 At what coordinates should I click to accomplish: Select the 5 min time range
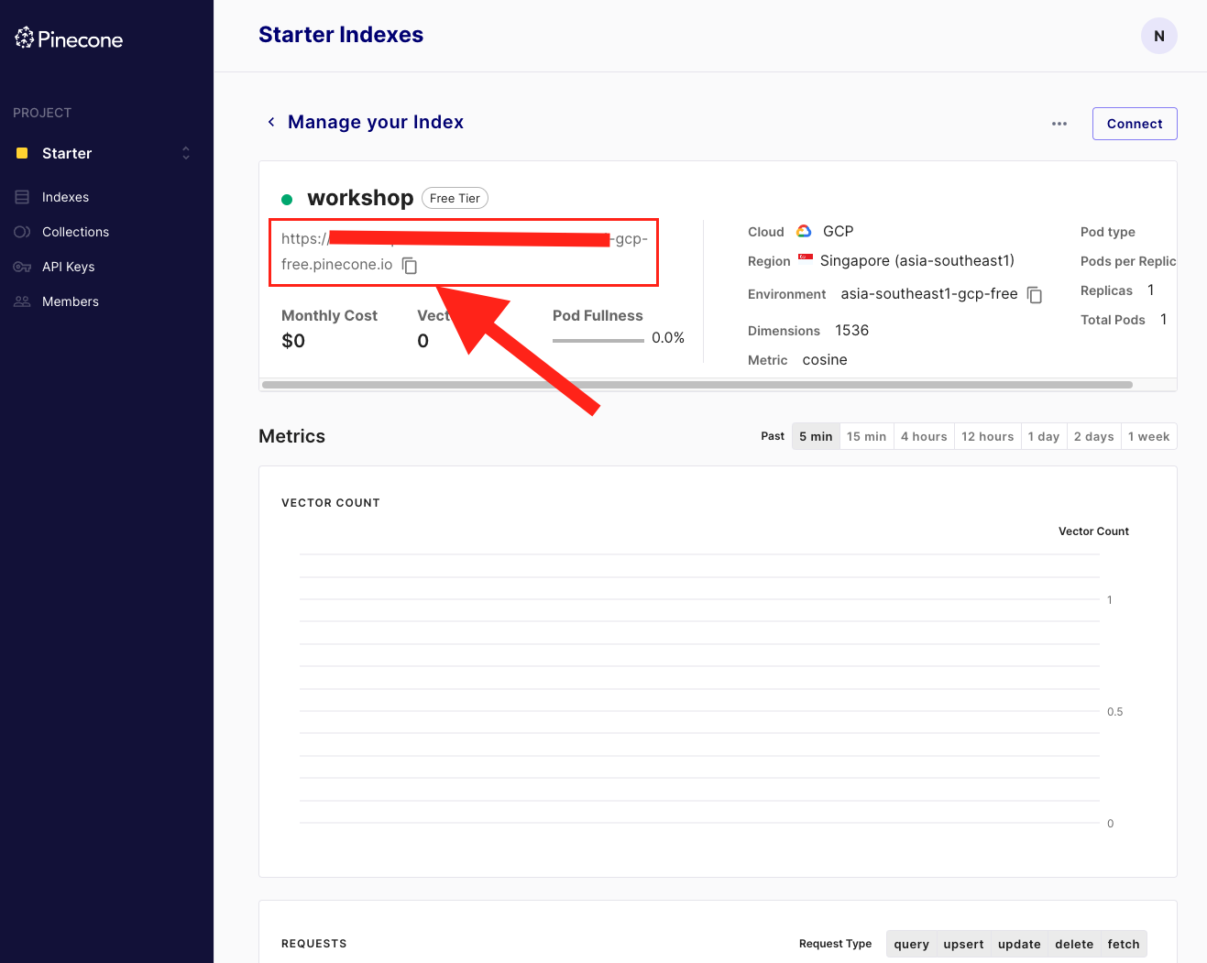(816, 436)
